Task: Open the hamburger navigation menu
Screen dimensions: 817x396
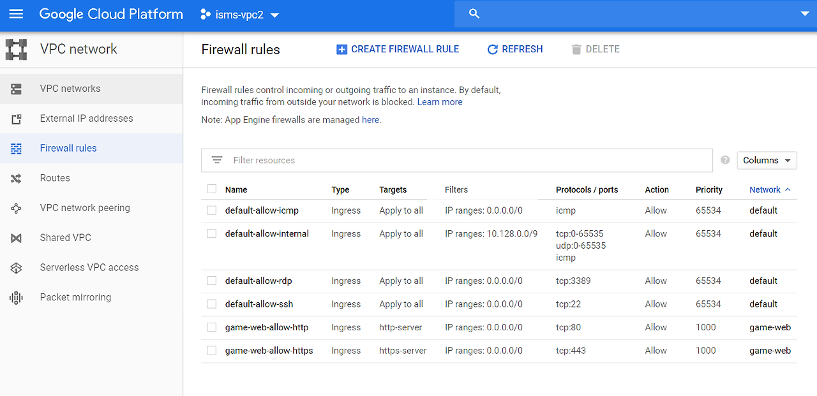Action: (16, 14)
